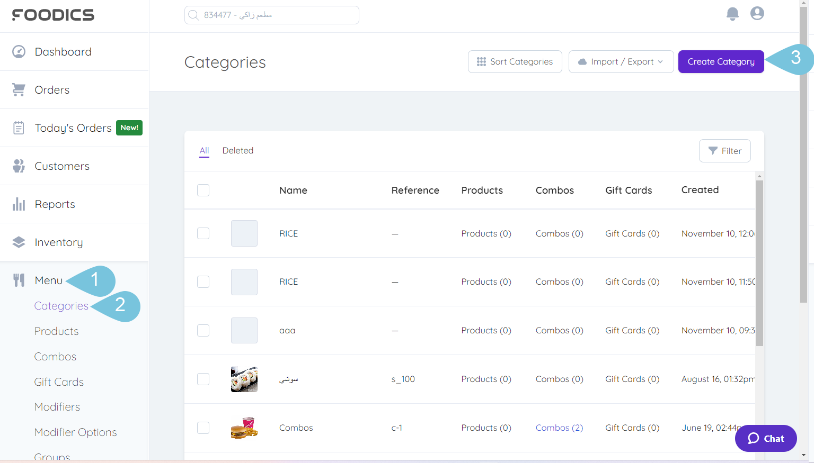Screen dimensions: 814x463
Task: Click the Create Category button
Action: tap(721, 61)
